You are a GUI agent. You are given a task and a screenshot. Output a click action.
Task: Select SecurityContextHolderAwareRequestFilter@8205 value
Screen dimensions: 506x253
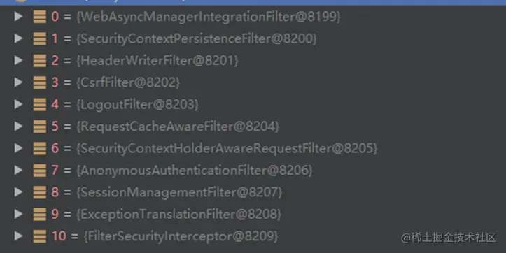[x=227, y=148]
